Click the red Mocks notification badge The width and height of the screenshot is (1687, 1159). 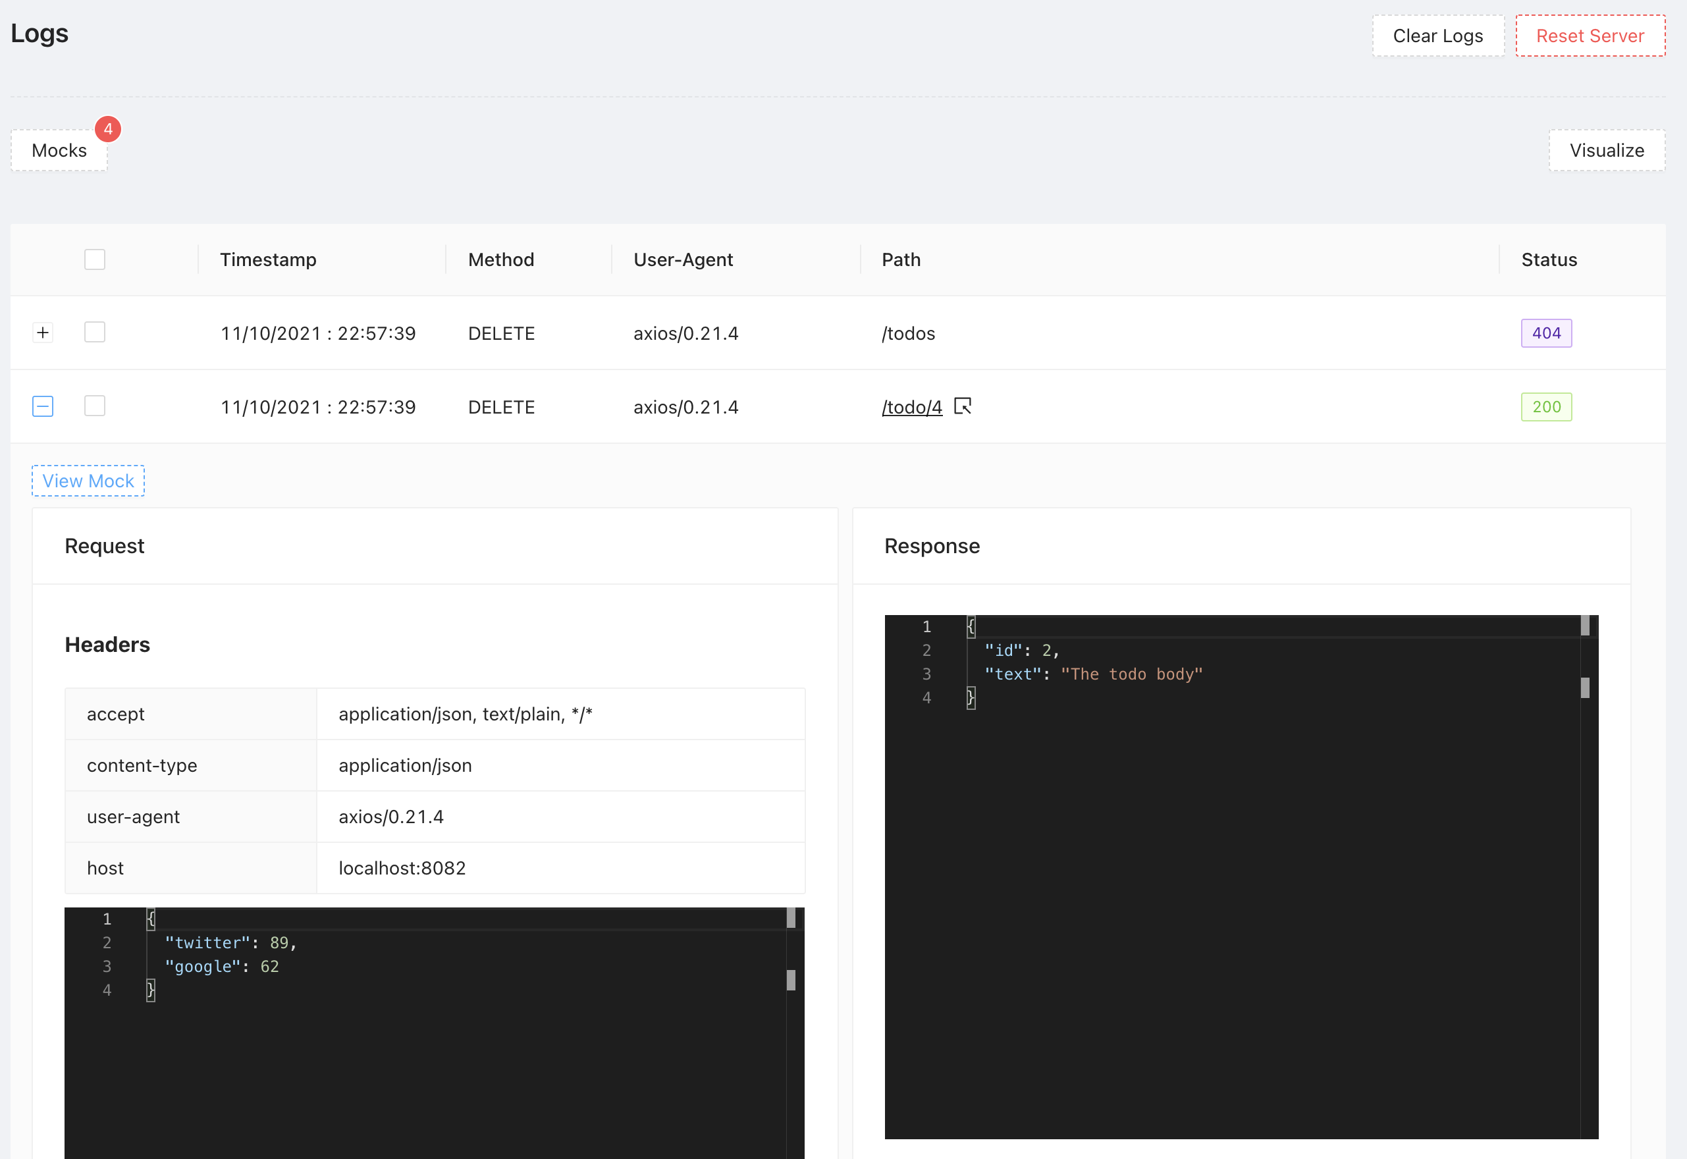pyautogui.click(x=107, y=129)
